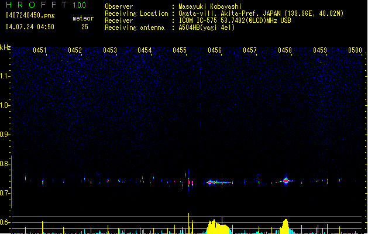Click observer name Masayuki Kobayashi
Viewport: 368px width, 234px height.
pos(210,6)
